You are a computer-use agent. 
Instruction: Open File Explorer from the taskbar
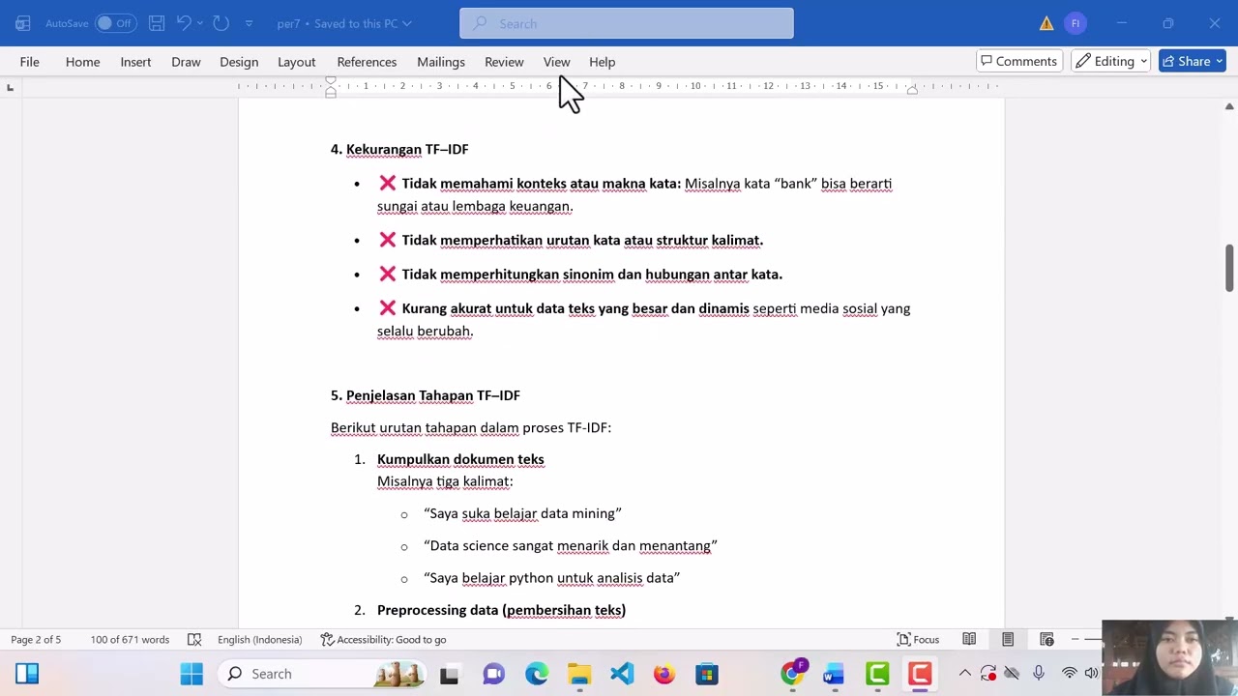click(579, 674)
